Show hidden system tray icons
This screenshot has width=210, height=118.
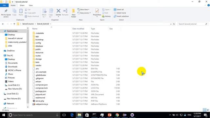tap(170, 115)
